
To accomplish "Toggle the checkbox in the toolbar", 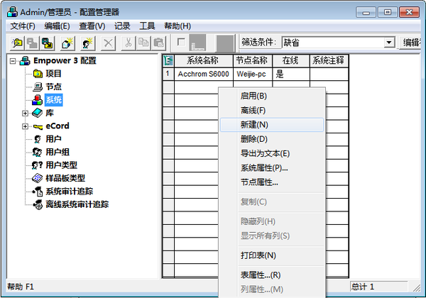I will [x=182, y=41].
